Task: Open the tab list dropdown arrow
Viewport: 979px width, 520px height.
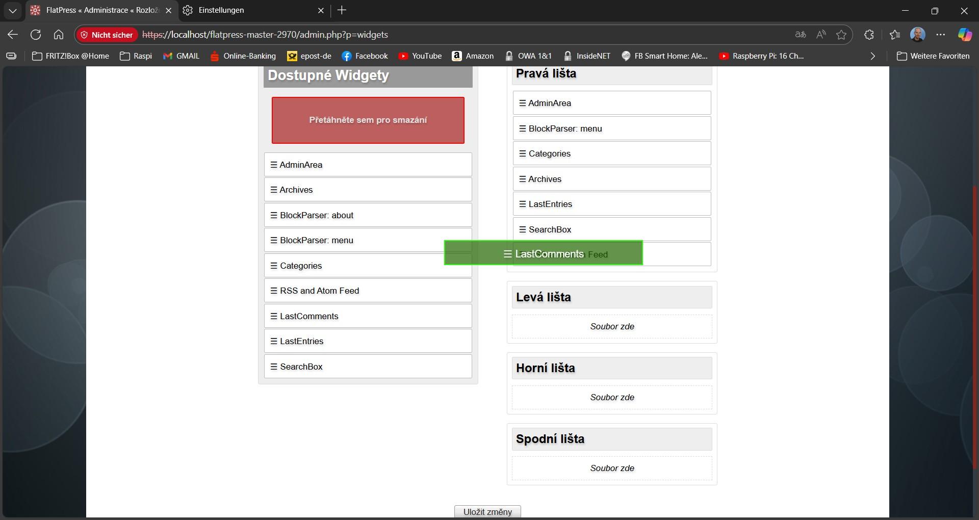Action: pyautogui.click(x=13, y=10)
